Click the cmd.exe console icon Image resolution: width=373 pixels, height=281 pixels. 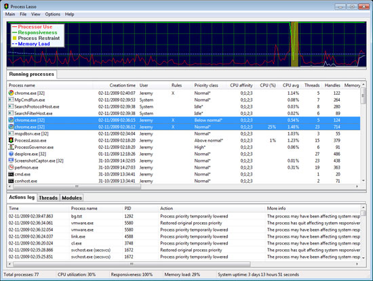(x=11, y=174)
